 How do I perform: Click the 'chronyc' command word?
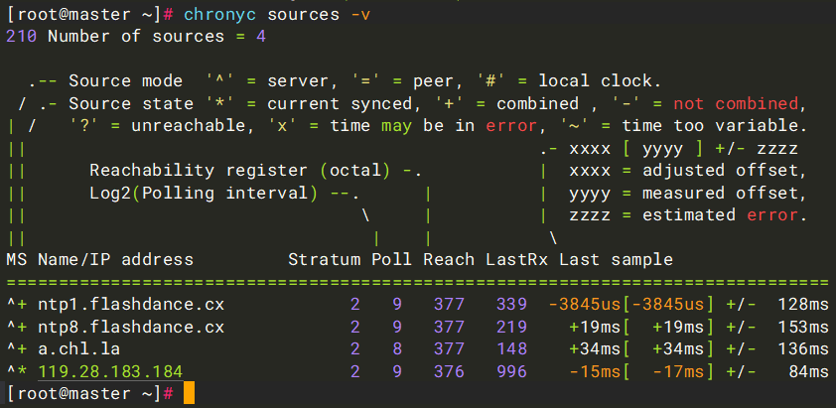coord(219,15)
